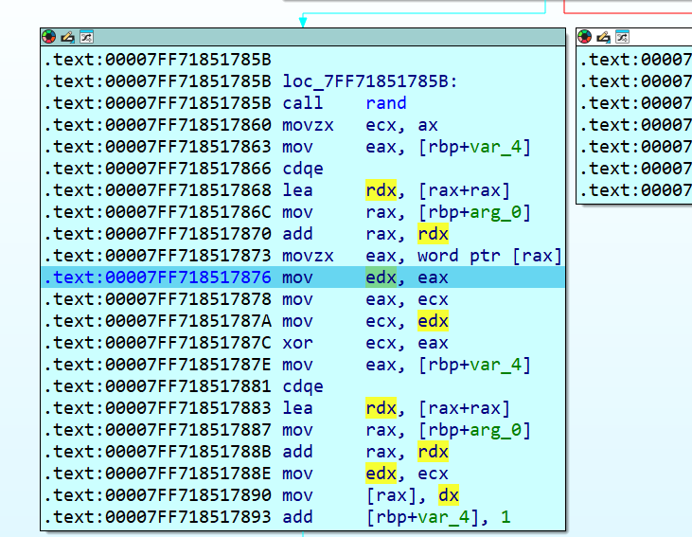
Task: Click the edit pencil icon of the right code block
Action: click(x=603, y=37)
